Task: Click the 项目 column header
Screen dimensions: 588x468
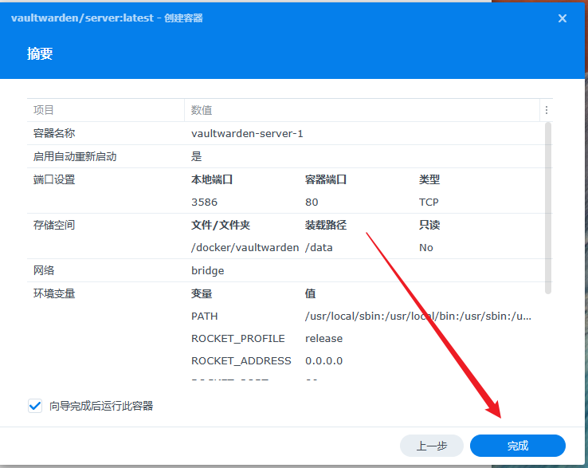Action: click(x=44, y=110)
